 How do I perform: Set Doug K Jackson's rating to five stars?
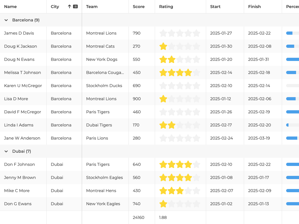[x=196, y=46]
